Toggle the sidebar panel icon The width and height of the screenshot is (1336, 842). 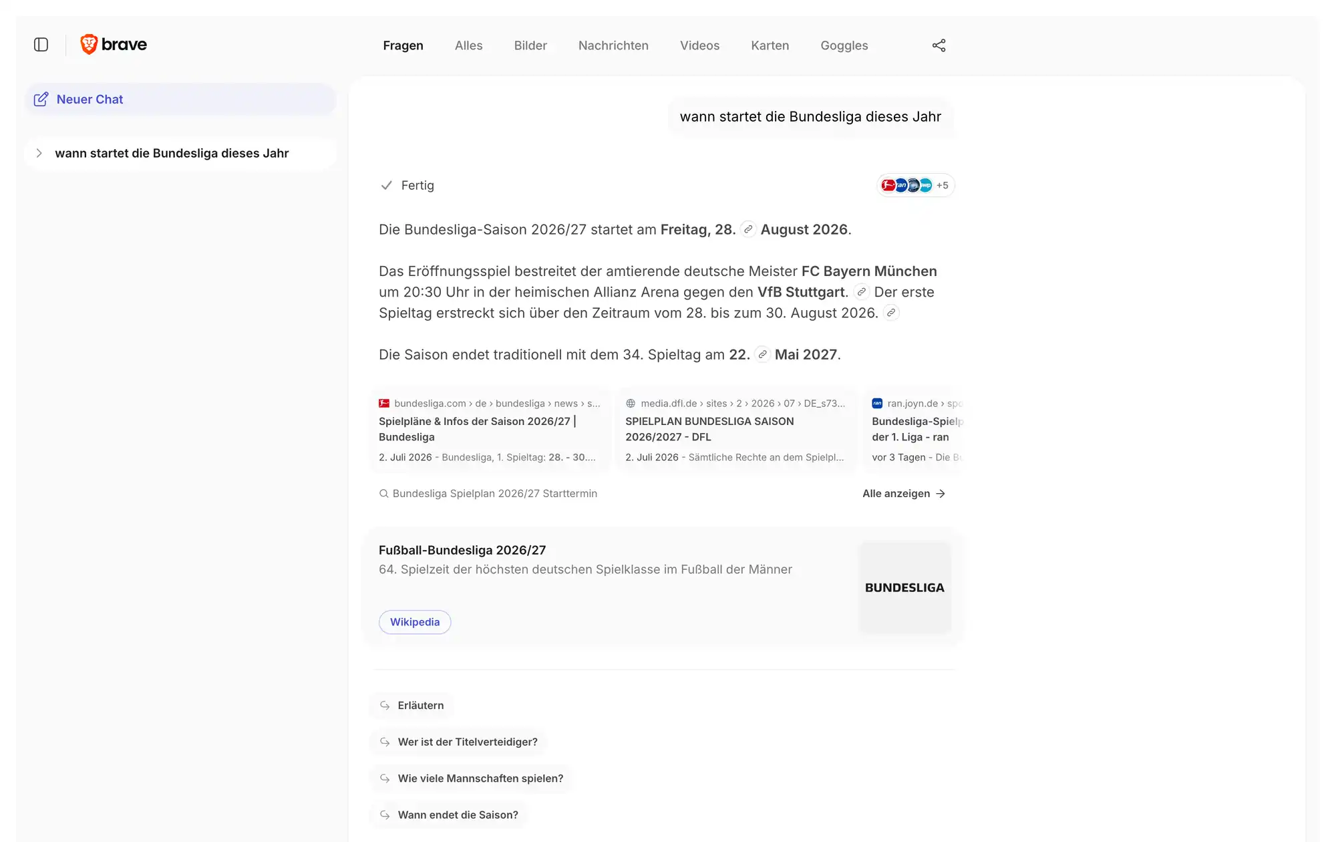click(x=41, y=45)
